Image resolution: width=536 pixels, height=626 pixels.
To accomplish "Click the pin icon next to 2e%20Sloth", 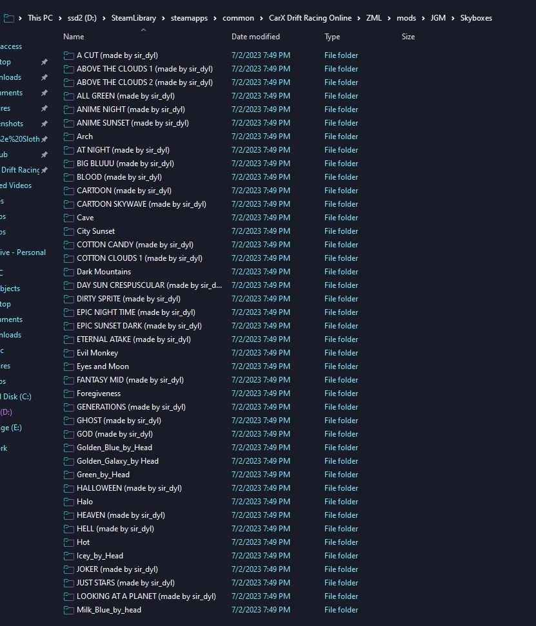I will (45, 139).
